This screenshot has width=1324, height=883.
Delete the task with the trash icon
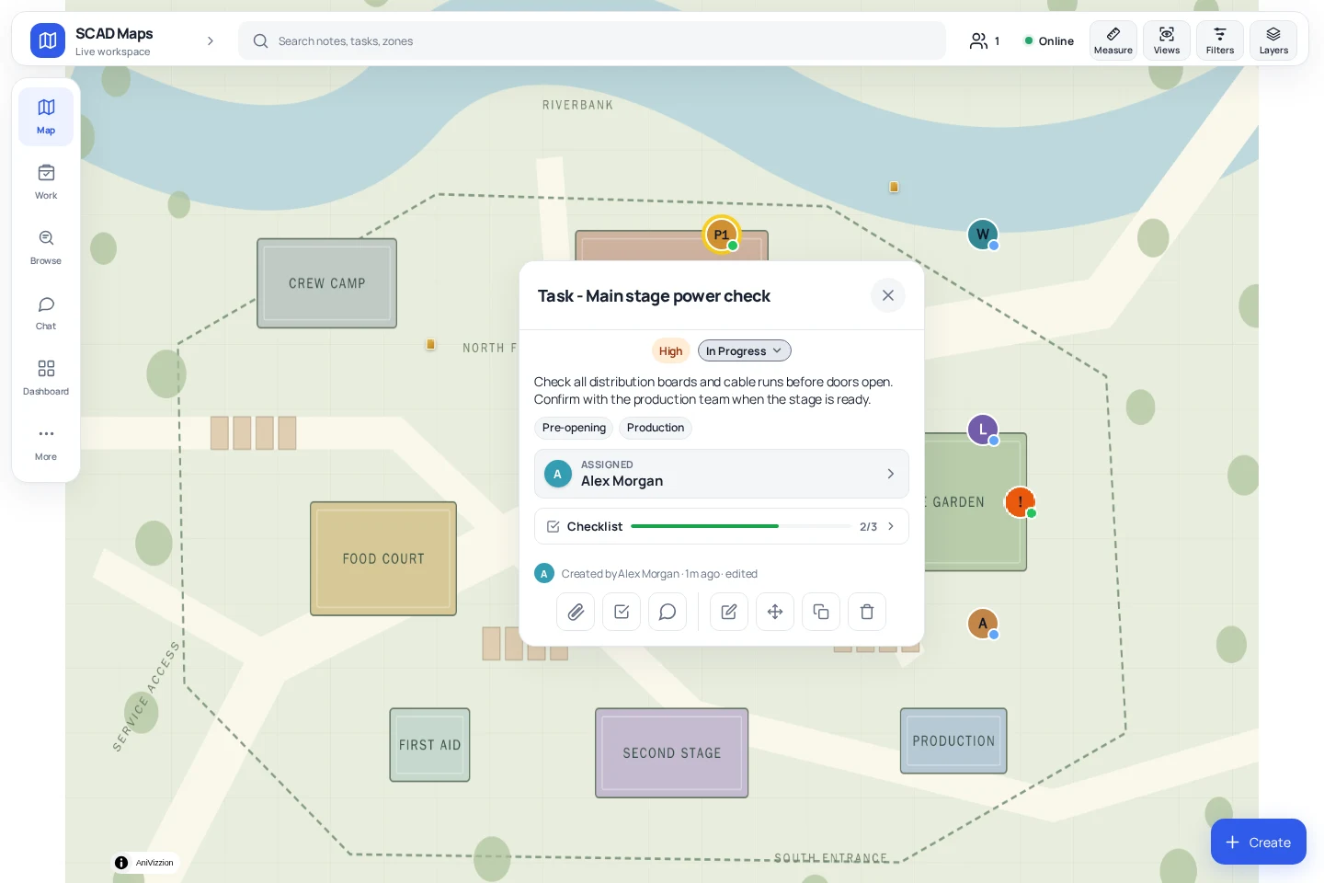(x=867, y=612)
